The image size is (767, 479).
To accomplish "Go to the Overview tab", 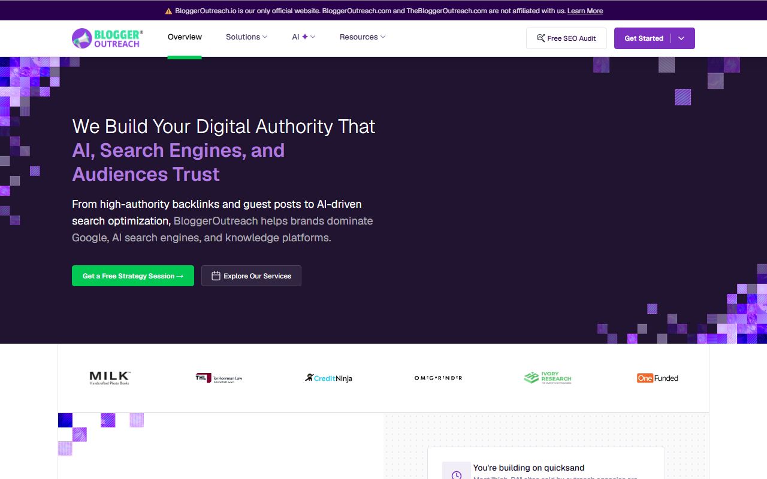I will click(x=185, y=37).
